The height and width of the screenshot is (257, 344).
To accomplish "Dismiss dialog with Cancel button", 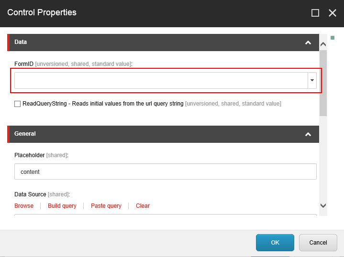I will [x=318, y=243].
